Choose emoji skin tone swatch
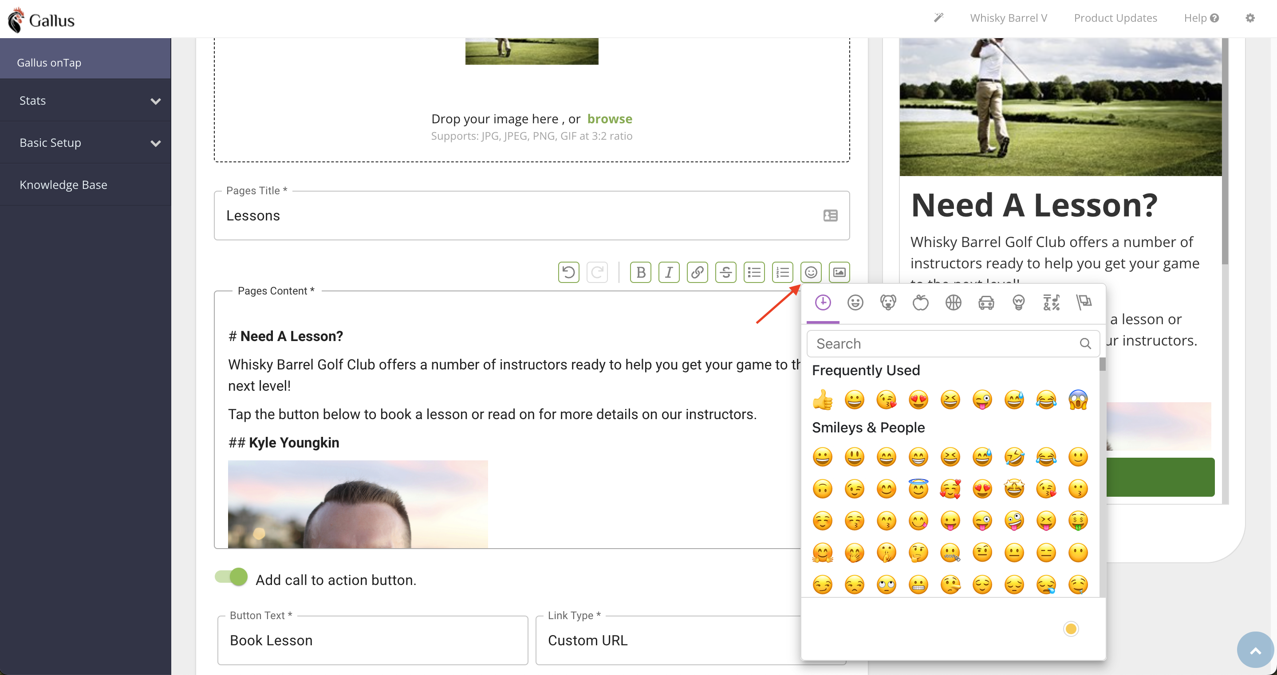This screenshot has height=675, width=1277. tap(1071, 629)
